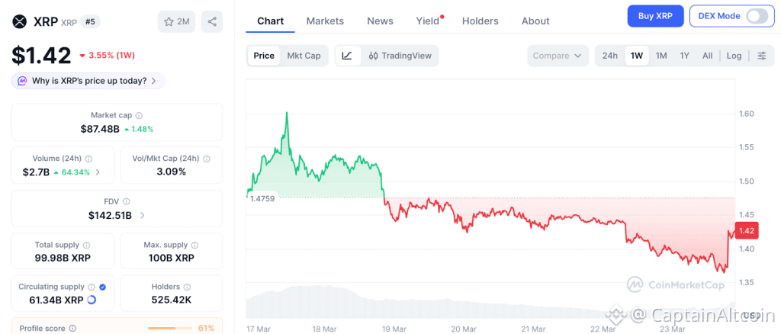781x334 pixels.
Task: Click the red 1.42 current price label
Action: click(746, 231)
